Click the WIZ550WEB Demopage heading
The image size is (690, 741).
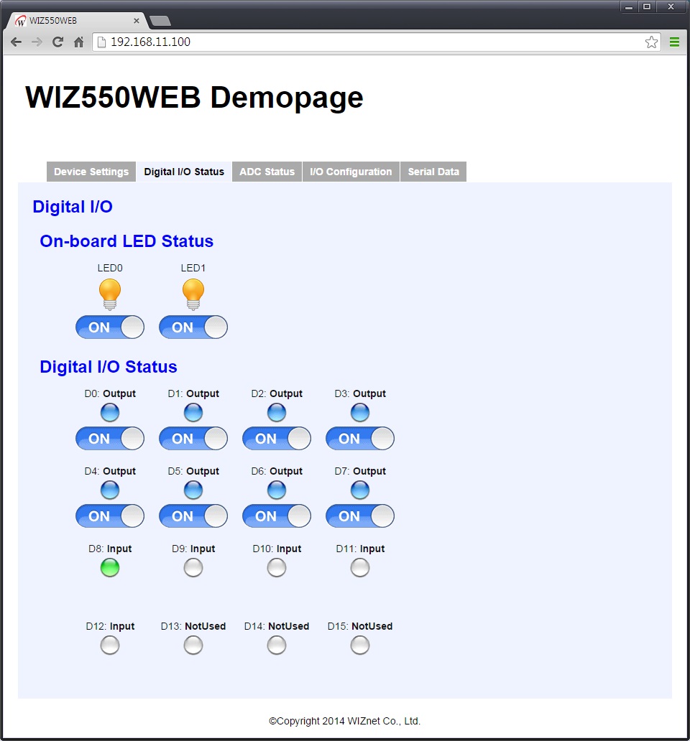pos(194,98)
